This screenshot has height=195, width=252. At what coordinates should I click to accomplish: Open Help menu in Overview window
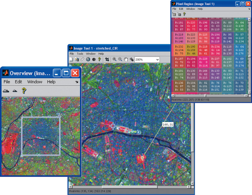pos(51,82)
